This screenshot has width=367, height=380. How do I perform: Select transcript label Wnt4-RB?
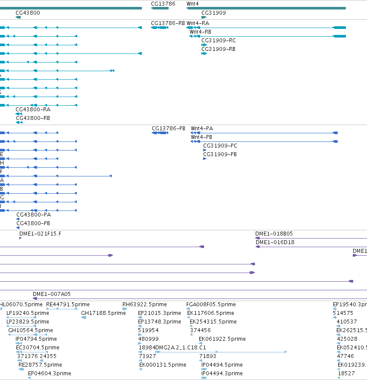[x=200, y=32]
